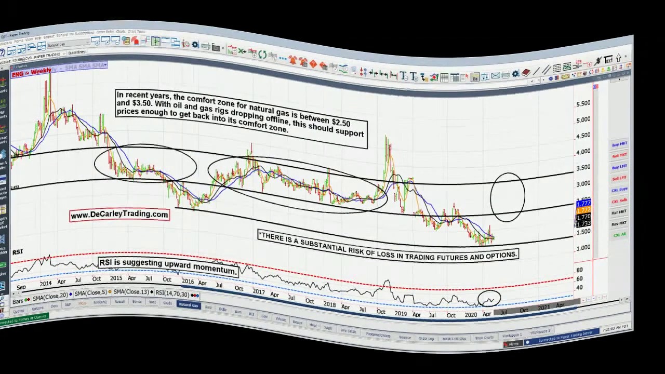Click the T-minus text size decrease icon
The height and width of the screenshot is (374, 665).
click(403, 76)
